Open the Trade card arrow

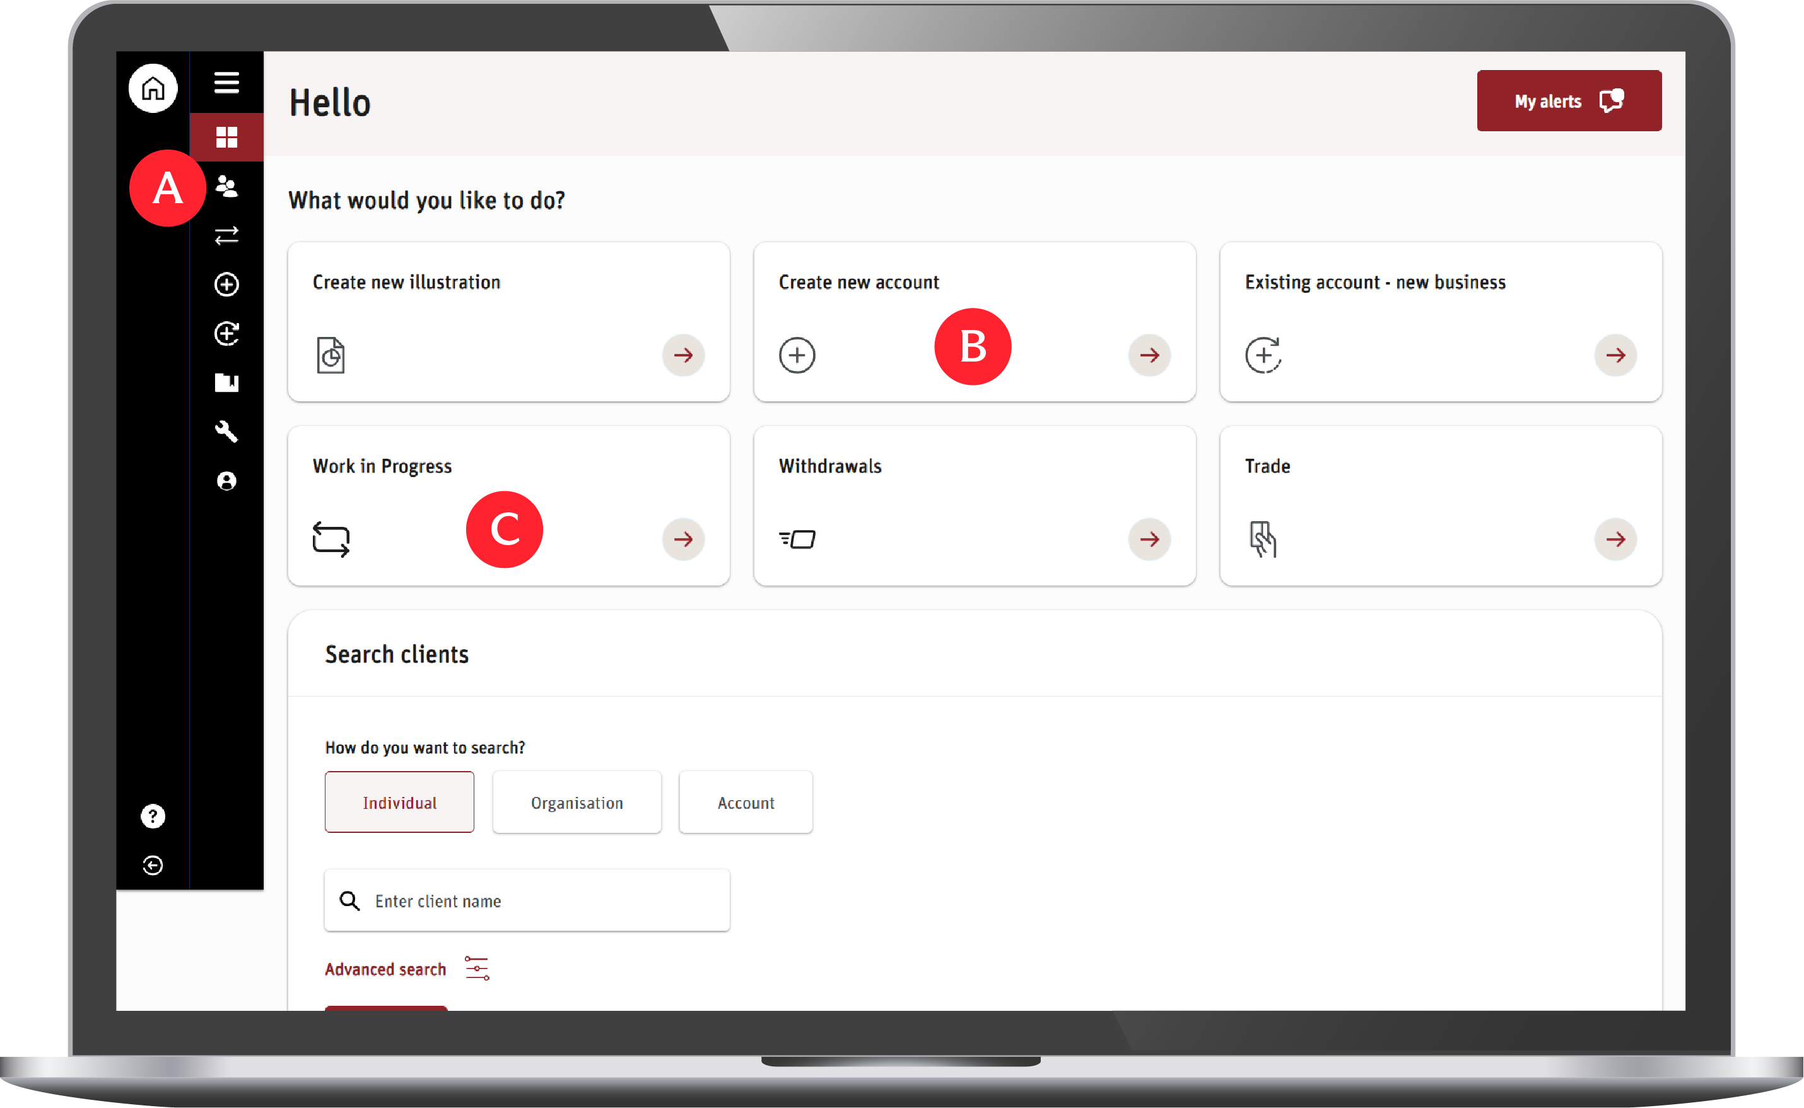click(1615, 539)
